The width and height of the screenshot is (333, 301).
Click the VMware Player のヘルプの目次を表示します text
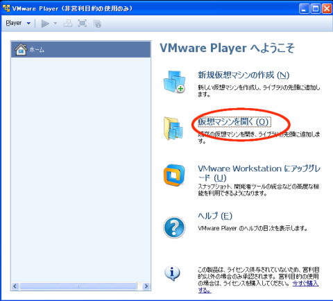(x=253, y=228)
